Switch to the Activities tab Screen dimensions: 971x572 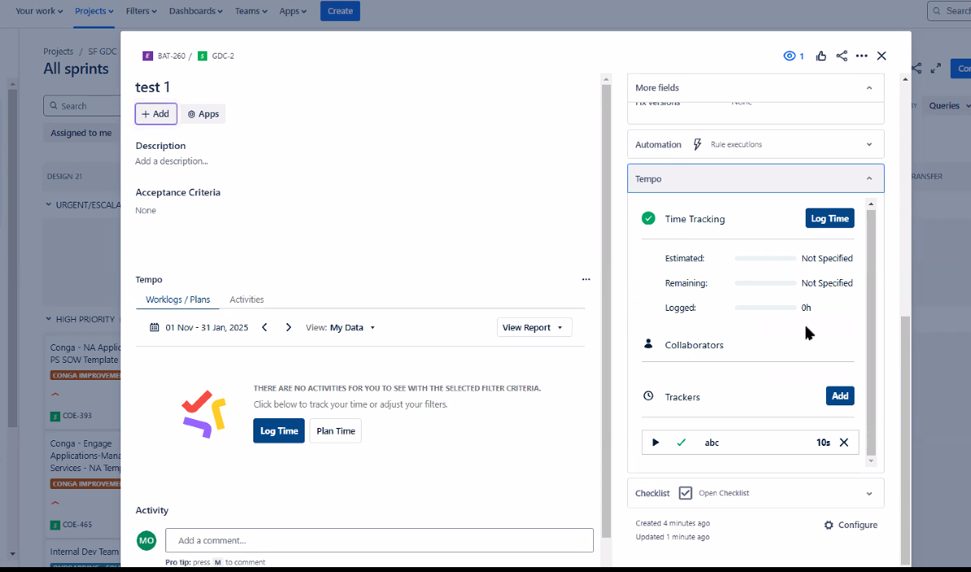tap(246, 299)
